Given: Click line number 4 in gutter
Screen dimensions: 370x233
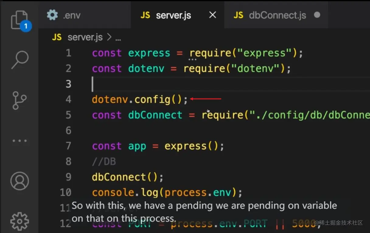Looking at the screenshot, I should (68, 99).
